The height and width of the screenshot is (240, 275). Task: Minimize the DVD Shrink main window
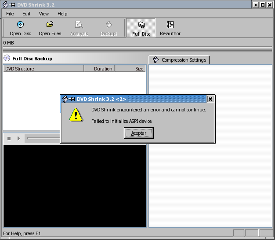click(256, 5)
